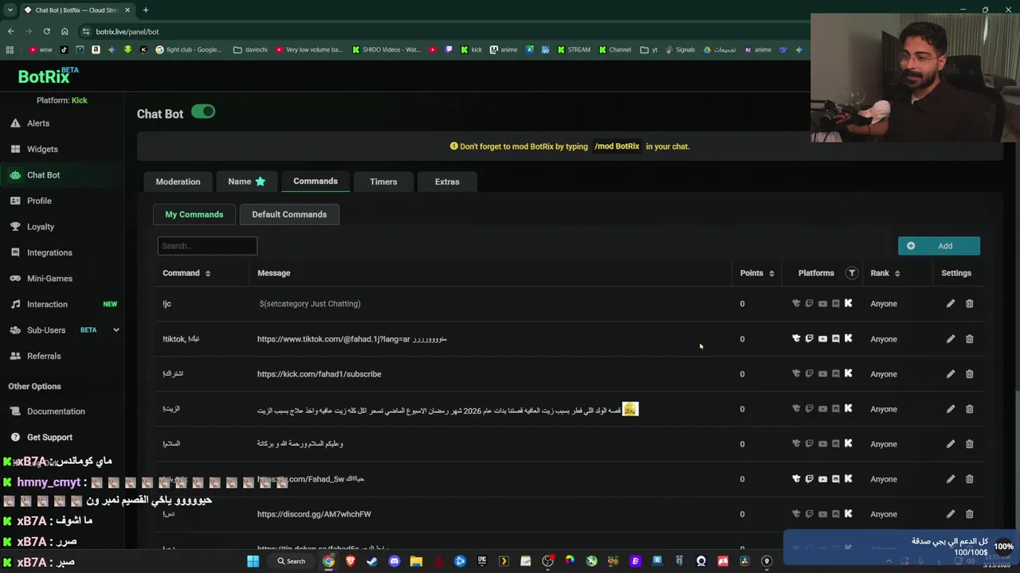Open the Profile page in the sidebar
Viewport: 1020px width, 573px height.
(39, 201)
